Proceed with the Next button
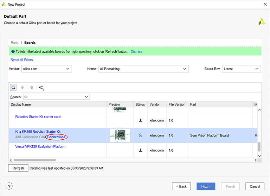Viewport: 270px width, 196px height. [x=206, y=186]
